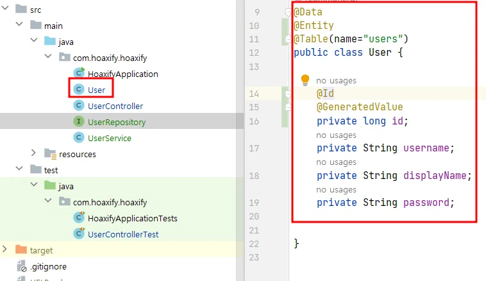Viewport: 486px width, 281px height.
Task: Select UserRepository in the project tree
Action: click(x=117, y=122)
